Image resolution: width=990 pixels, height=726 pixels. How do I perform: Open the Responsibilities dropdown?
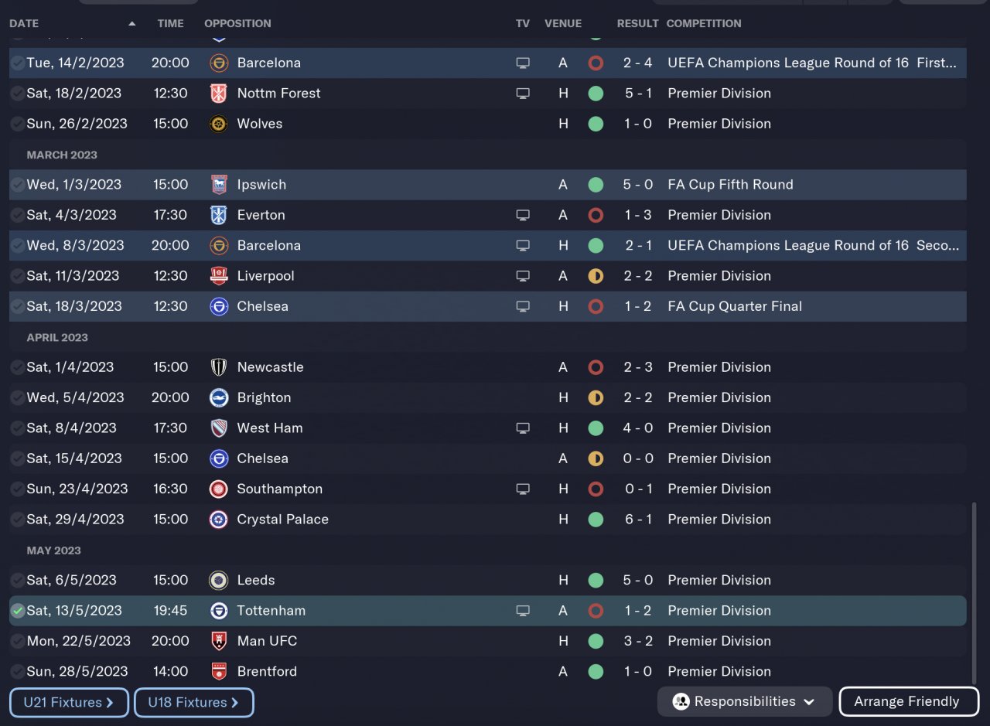(744, 702)
